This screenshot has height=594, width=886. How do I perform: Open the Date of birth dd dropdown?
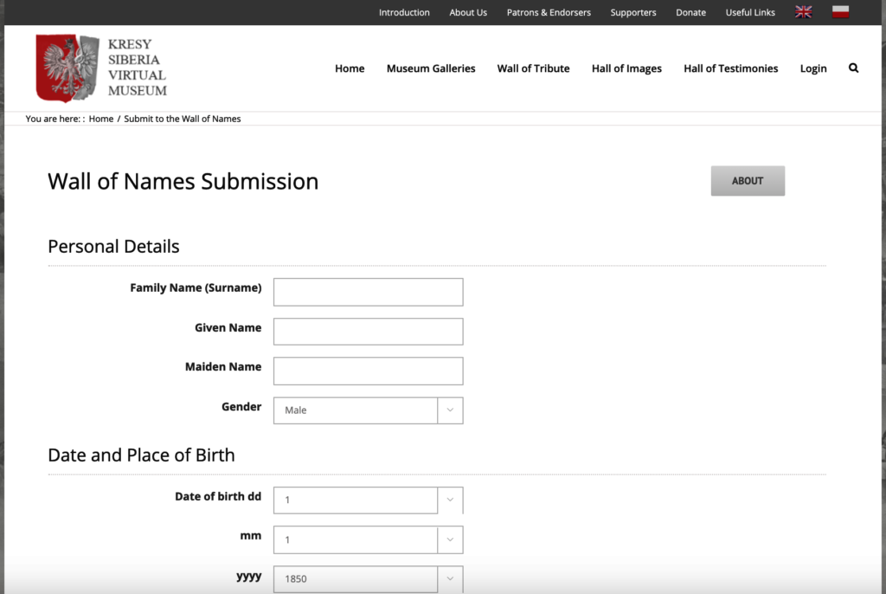368,500
